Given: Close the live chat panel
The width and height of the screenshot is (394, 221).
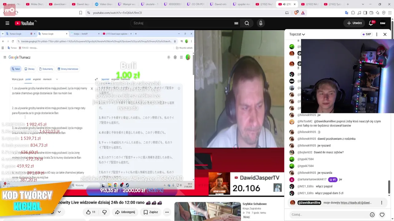Looking at the screenshot, I should [x=385, y=34].
